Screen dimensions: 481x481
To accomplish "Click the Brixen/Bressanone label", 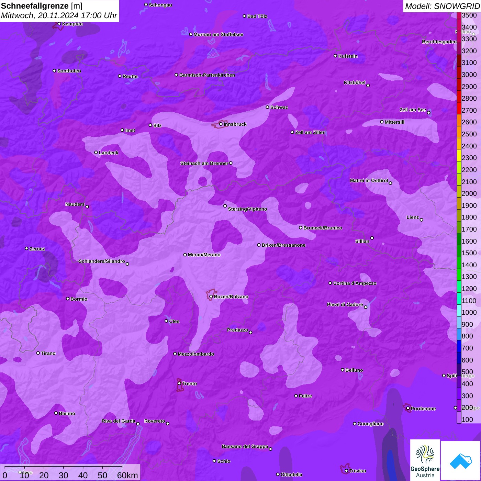I will (283, 245).
